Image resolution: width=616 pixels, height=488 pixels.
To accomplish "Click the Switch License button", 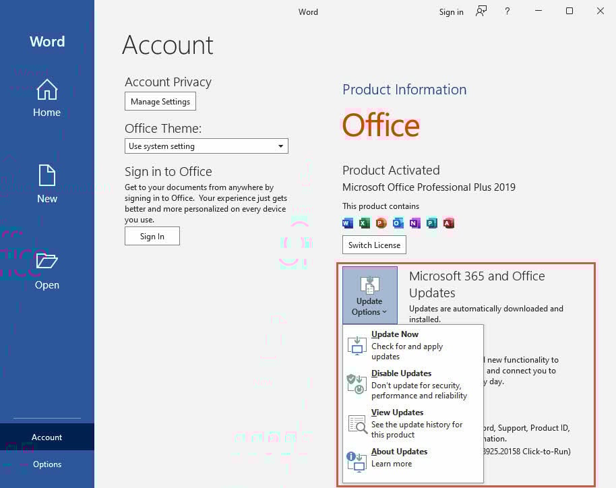I will tap(374, 245).
